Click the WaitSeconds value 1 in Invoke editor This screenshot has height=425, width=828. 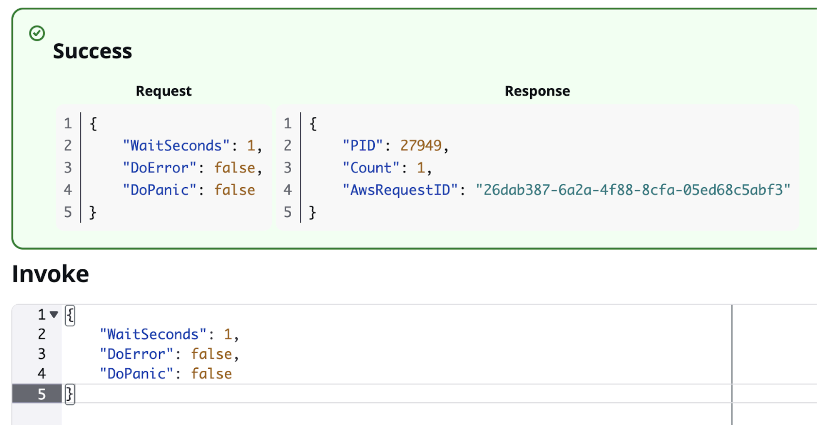[x=228, y=334]
